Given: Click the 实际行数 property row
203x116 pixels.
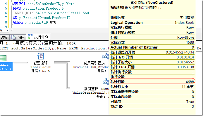Looking at the screenshot, I should coord(152,42).
